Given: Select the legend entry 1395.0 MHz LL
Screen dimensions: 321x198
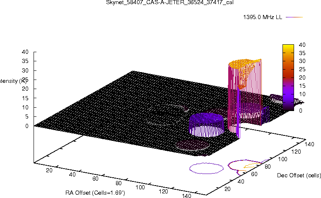Looking at the screenshot, I should (x=263, y=17).
